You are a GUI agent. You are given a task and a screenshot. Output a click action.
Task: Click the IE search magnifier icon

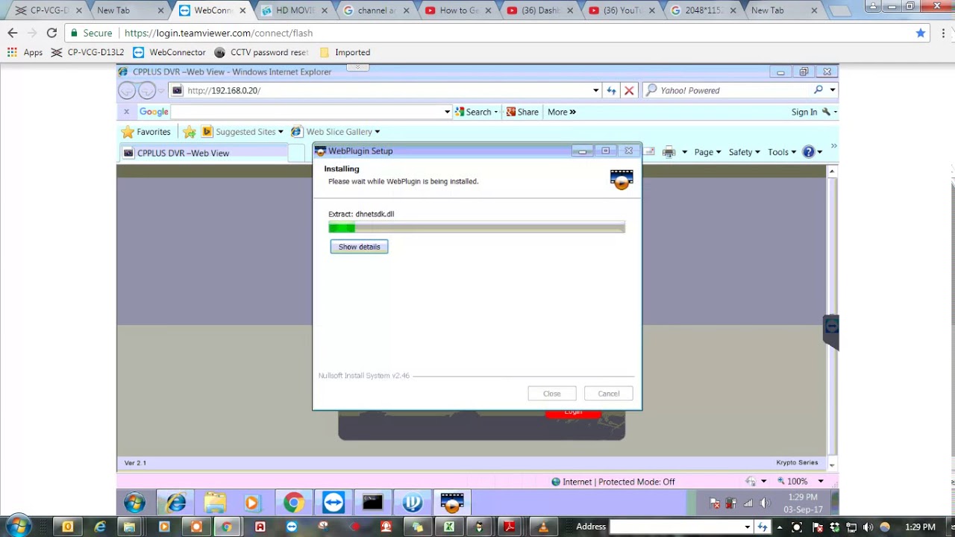pos(818,89)
